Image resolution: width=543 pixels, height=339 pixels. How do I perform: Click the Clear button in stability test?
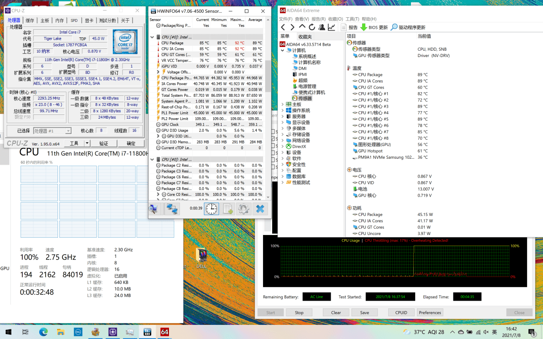[x=336, y=313]
